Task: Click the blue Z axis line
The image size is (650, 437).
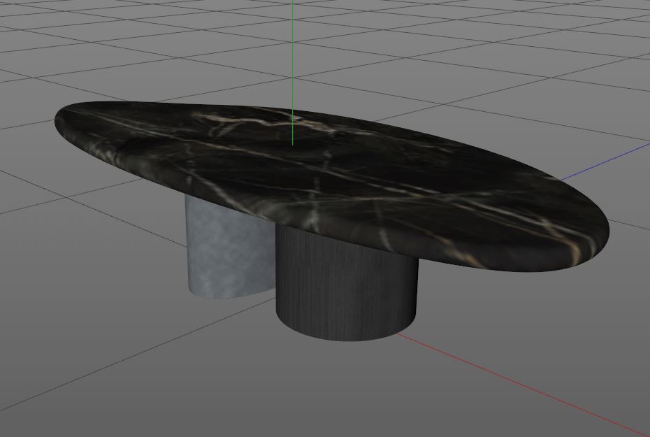Action: pos(605,162)
